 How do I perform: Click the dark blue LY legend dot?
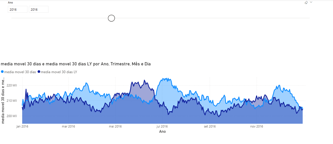39,72
